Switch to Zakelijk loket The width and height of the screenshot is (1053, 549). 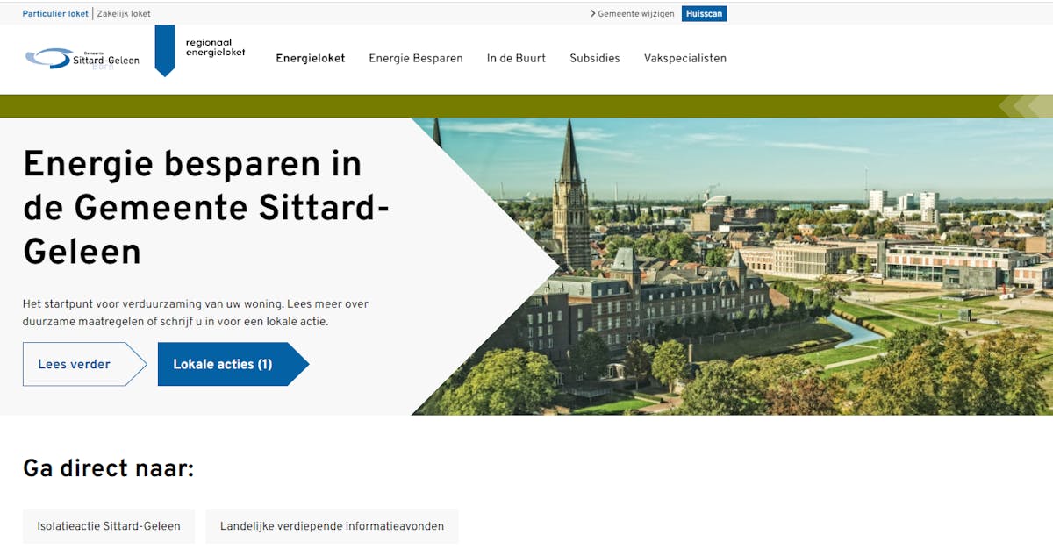pyautogui.click(x=124, y=14)
